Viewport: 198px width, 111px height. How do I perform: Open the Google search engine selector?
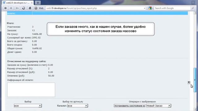pyautogui.click(x=151, y=8)
